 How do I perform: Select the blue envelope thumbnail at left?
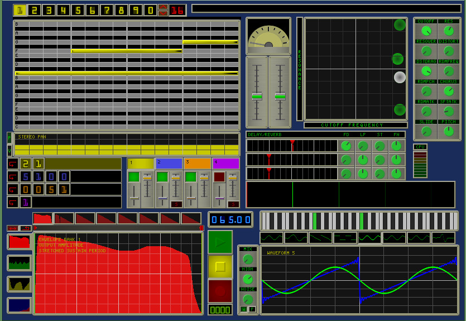(x=20, y=305)
